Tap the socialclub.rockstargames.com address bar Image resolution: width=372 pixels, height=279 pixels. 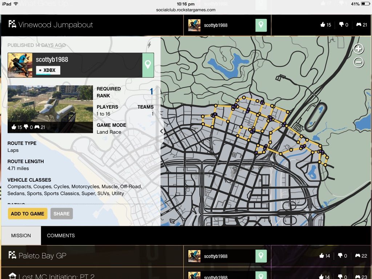[186, 10]
